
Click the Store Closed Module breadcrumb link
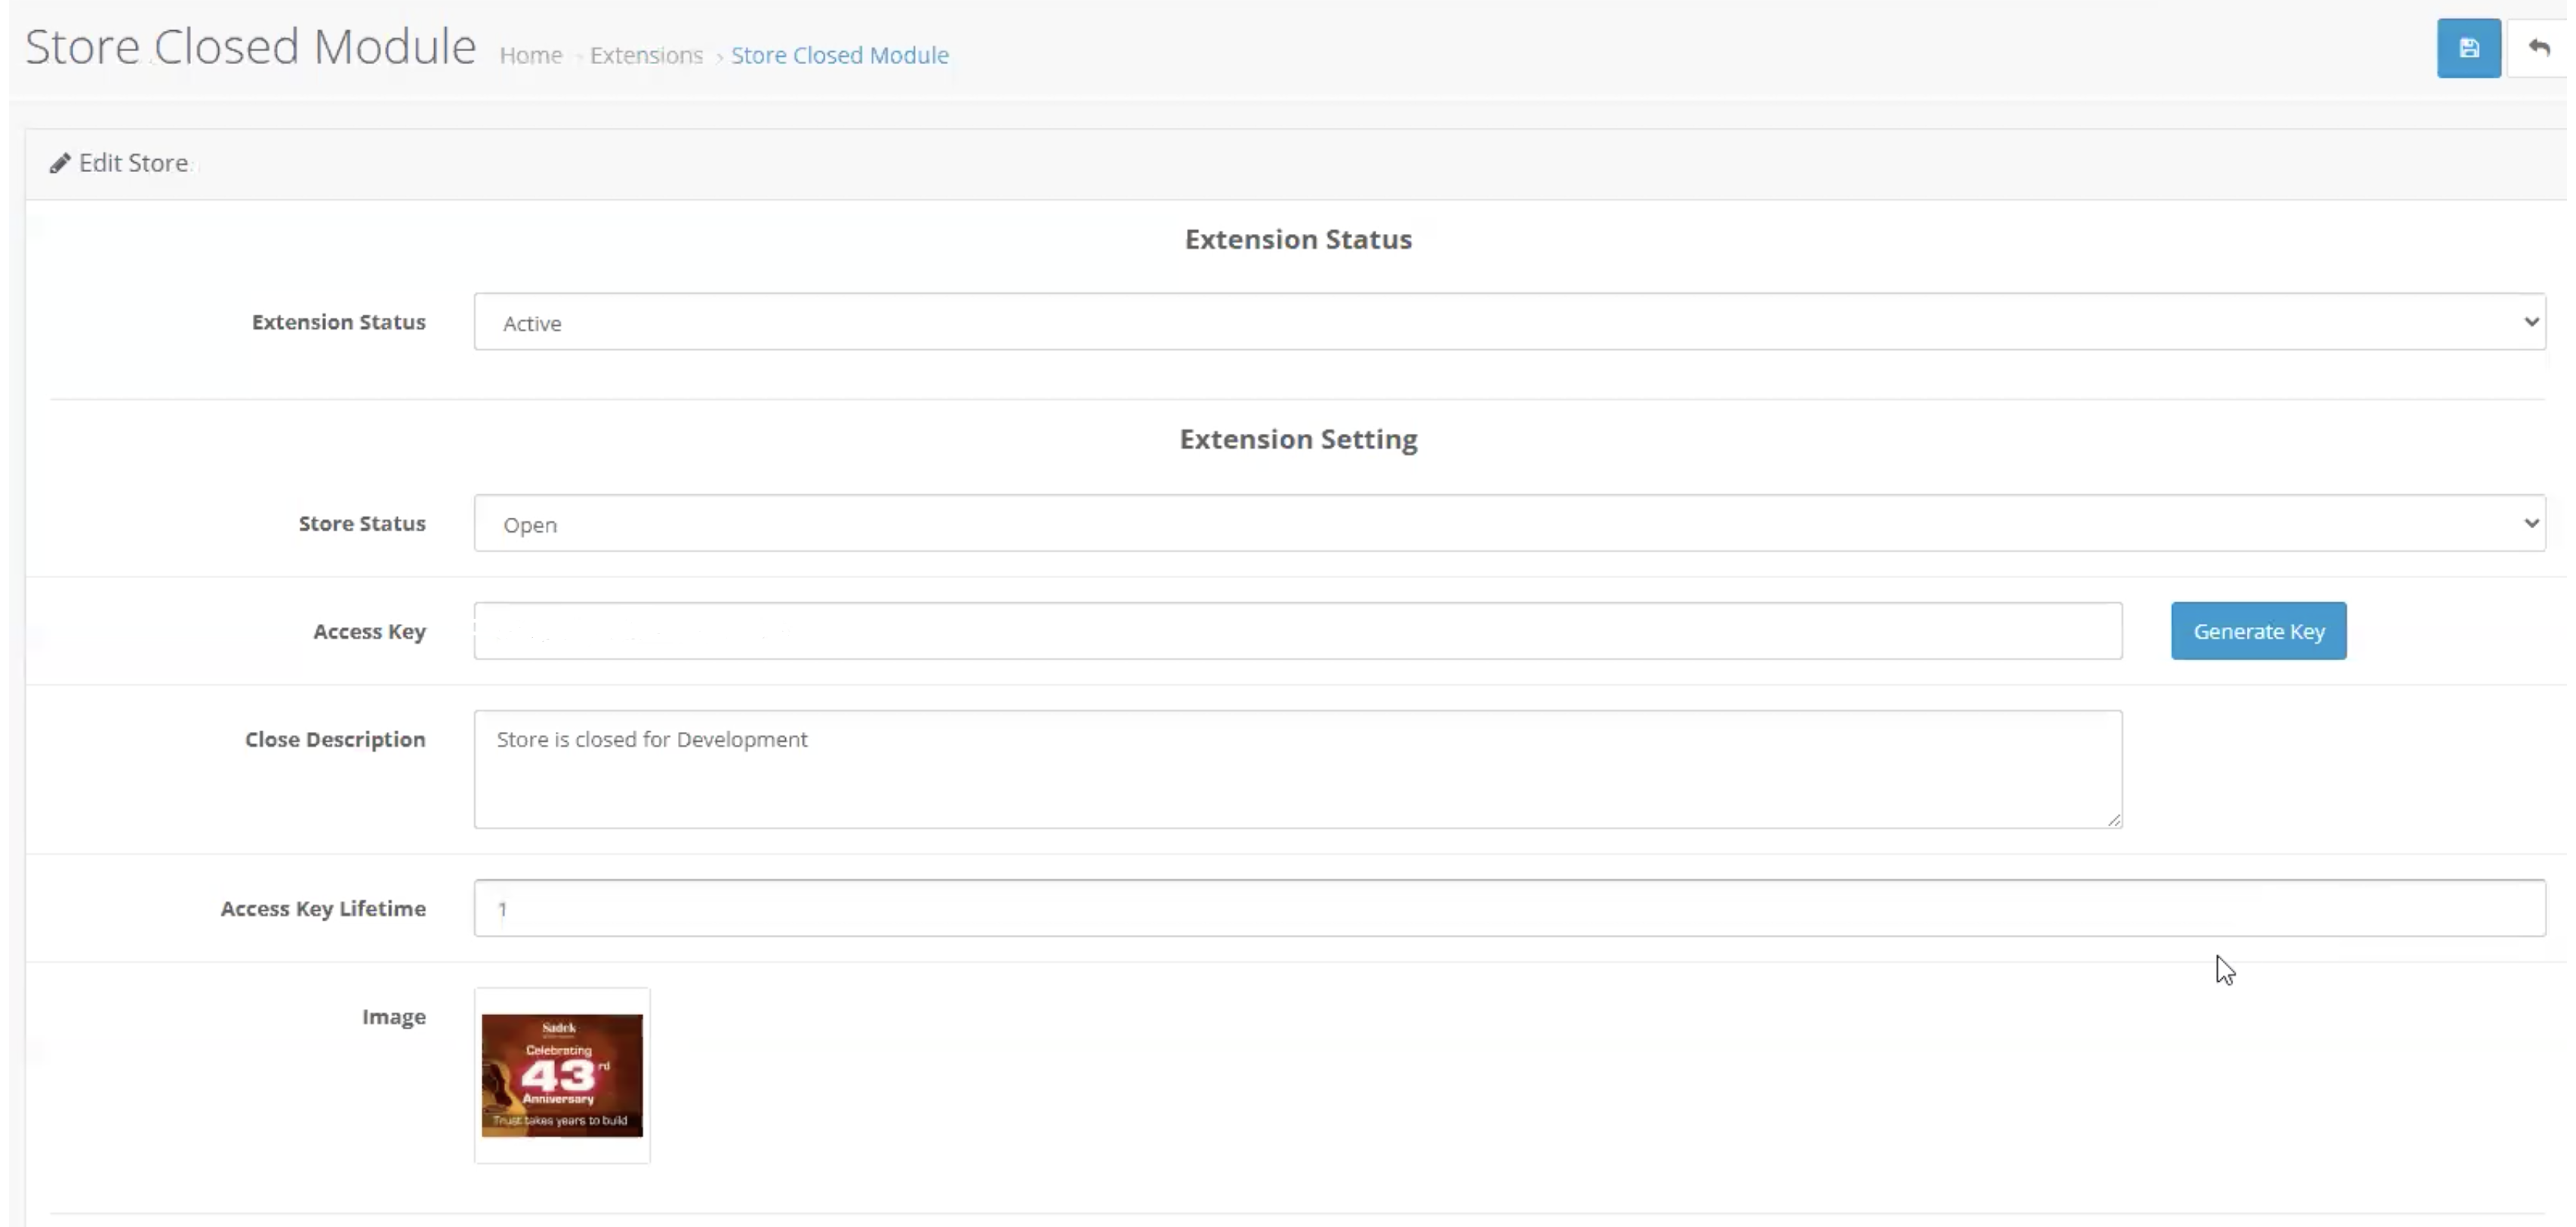(840, 55)
